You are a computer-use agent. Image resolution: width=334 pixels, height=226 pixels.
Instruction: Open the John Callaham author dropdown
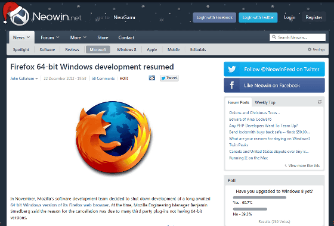click(24, 79)
